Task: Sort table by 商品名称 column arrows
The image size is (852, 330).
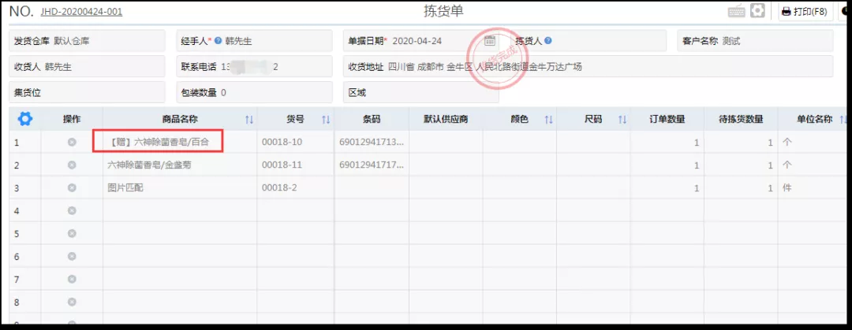Action: (x=249, y=120)
